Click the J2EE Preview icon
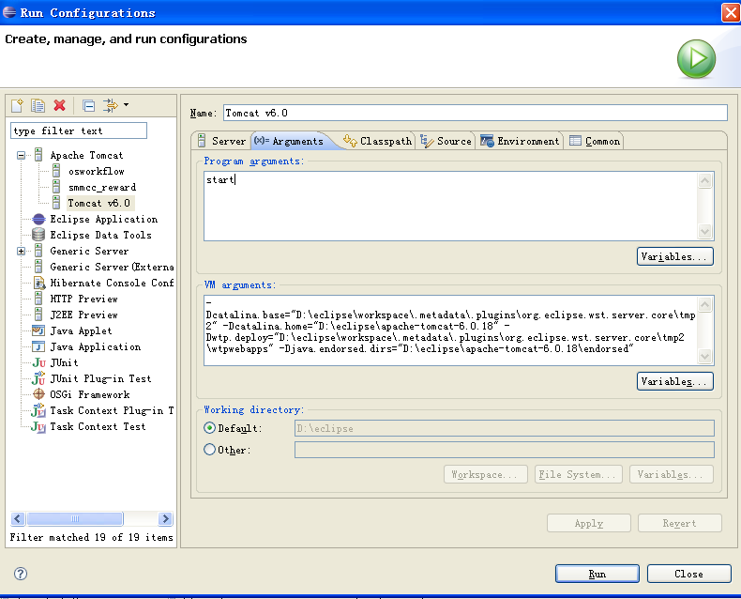 click(x=38, y=315)
